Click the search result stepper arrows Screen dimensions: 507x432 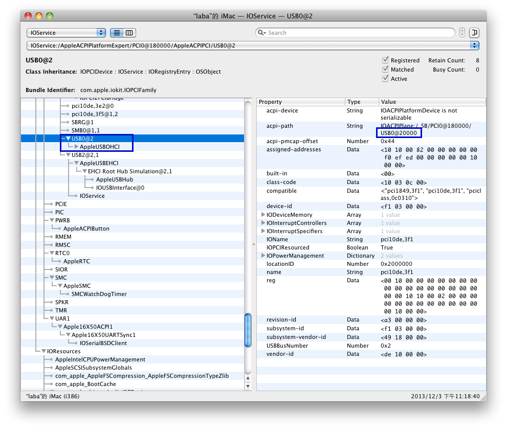[462, 33]
